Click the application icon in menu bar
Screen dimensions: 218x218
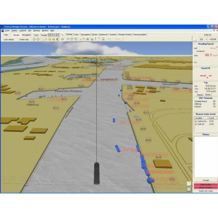click(3, 30)
